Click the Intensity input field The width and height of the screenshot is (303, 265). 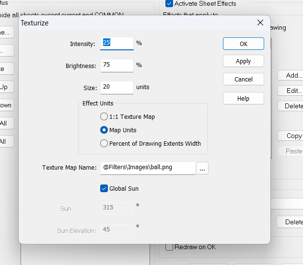117,43
